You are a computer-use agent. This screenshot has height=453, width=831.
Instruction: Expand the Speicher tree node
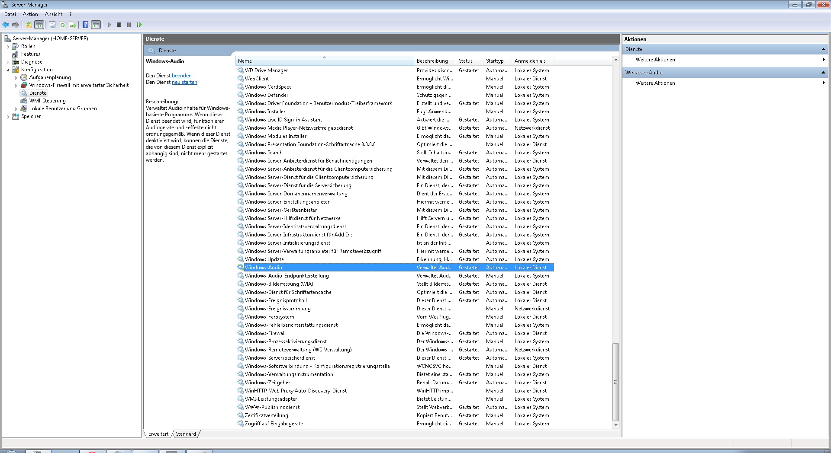tap(8, 116)
